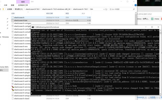Click the chataa bookmark icon in the browser
The height and width of the screenshot is (100, 162).
(x=152, y=19)
